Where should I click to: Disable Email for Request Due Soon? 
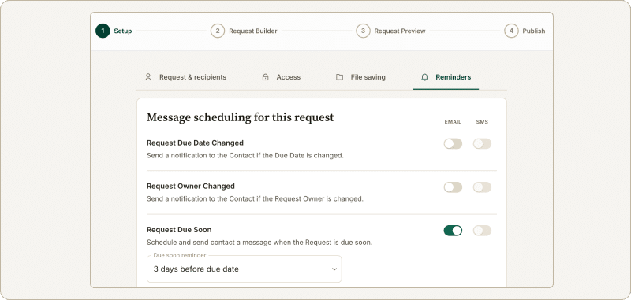[x=453, y=231]
